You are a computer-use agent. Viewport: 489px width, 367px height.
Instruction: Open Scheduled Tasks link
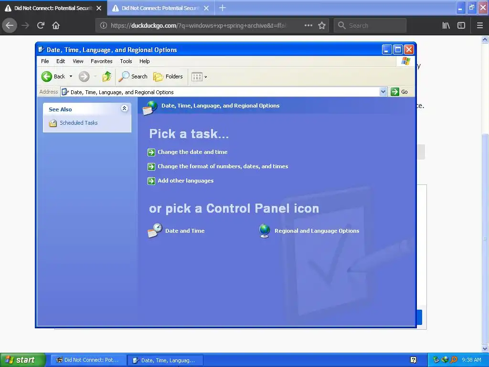click(x=79, y=123)
